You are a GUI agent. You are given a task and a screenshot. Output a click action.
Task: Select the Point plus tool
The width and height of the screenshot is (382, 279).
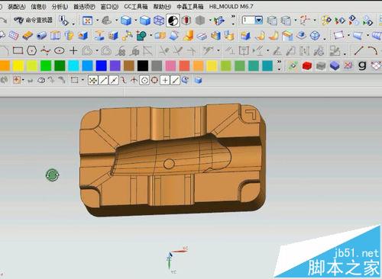click(73, 50)
